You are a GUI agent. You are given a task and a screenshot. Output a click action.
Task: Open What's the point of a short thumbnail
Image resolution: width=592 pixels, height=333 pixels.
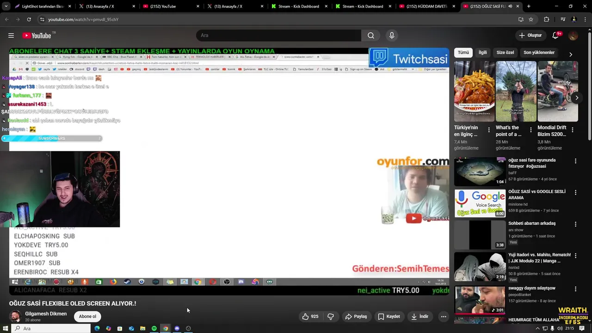pos(516,91)
